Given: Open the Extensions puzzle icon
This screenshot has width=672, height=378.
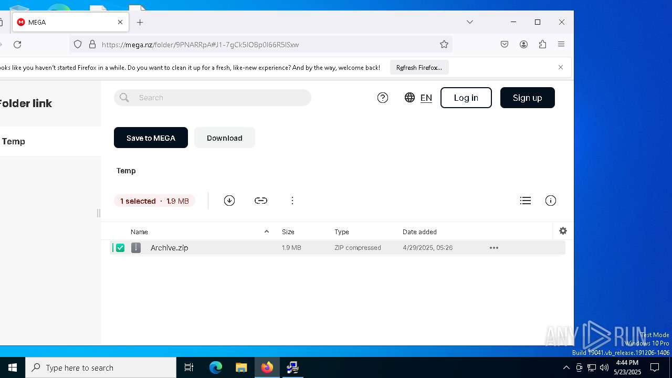Looking at the screenshot, I should pyautogui.click(x=542, y=45).
